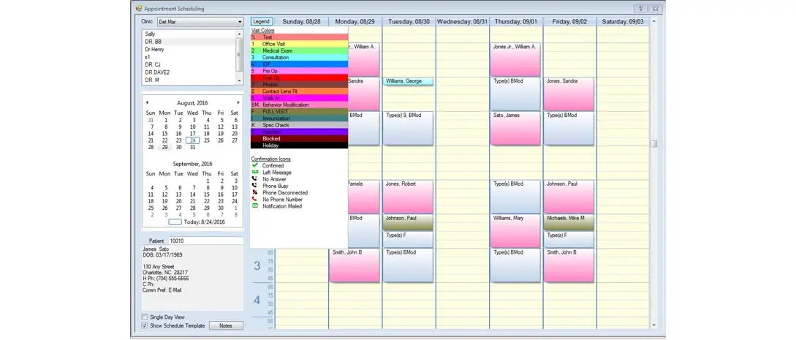Click the Blocked dark red swatch

click(300, 138)
